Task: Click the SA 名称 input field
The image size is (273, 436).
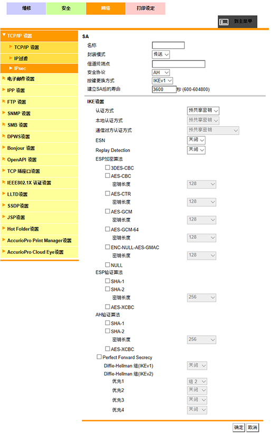Action: tap(168, 46)
